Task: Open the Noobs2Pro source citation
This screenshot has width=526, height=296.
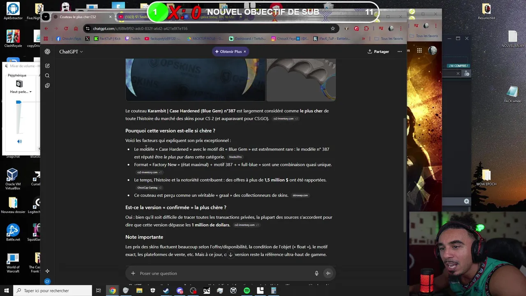Action: 235,157
